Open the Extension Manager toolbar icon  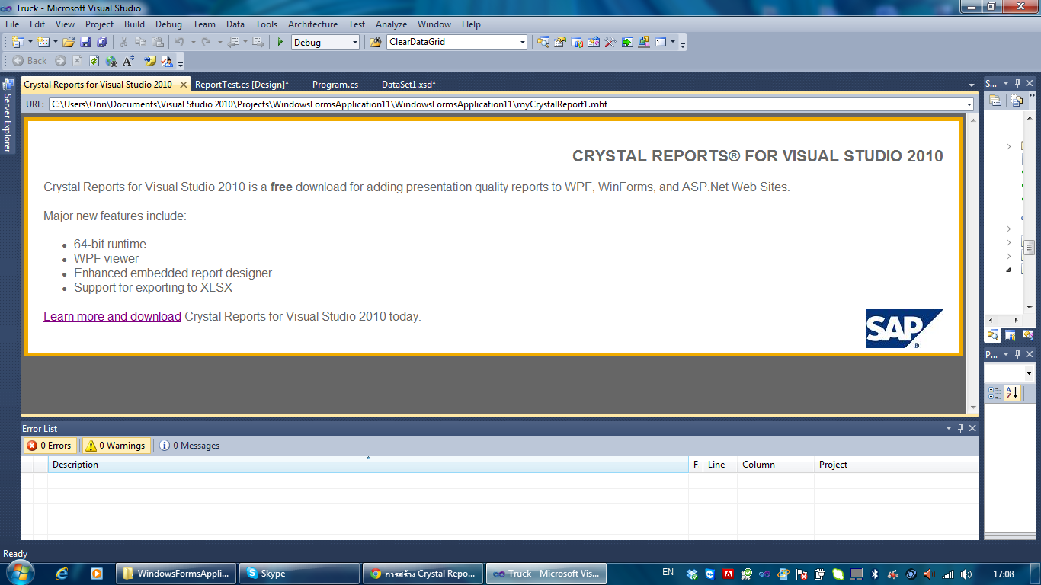tap(644, 43)
